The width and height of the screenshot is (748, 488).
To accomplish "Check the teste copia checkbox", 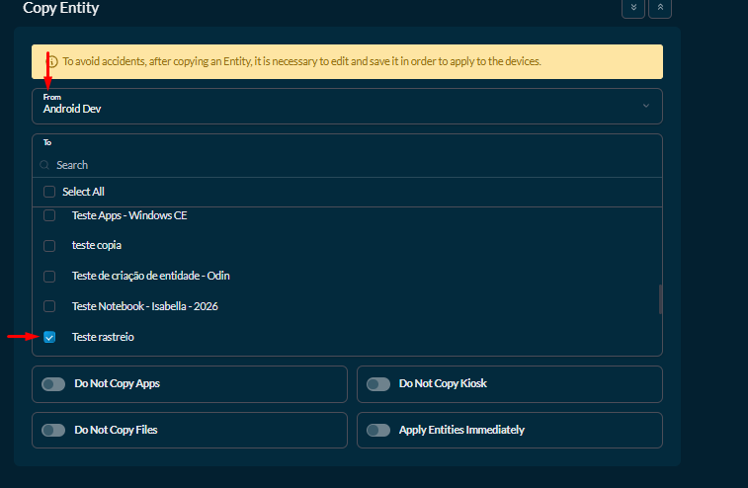I will (49, 246).
